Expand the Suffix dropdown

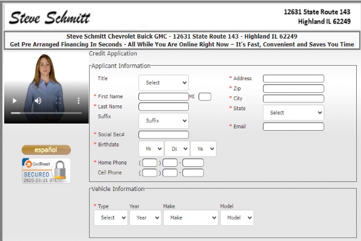163,120
